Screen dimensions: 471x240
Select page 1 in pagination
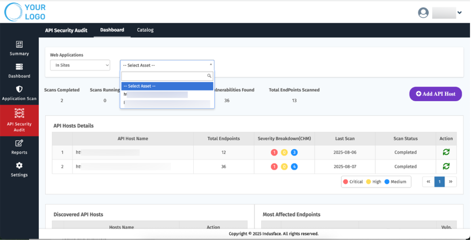click(x=439, y=182)
